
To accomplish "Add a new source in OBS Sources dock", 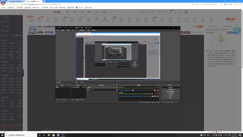I will point(72,100).
